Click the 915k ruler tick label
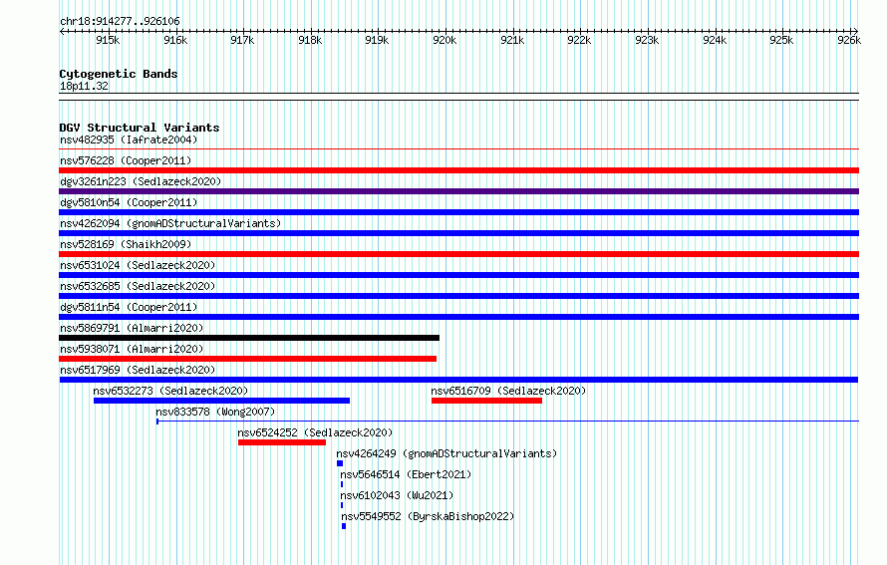This screenshot has width=887, height=565. tap(108, 40)
